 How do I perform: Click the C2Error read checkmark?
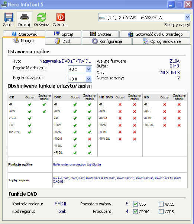(30, 132)
